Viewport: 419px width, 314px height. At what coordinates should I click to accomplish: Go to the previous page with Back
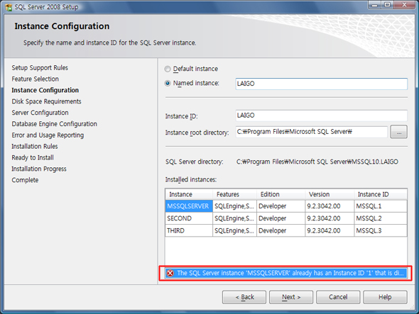point(244,297)
